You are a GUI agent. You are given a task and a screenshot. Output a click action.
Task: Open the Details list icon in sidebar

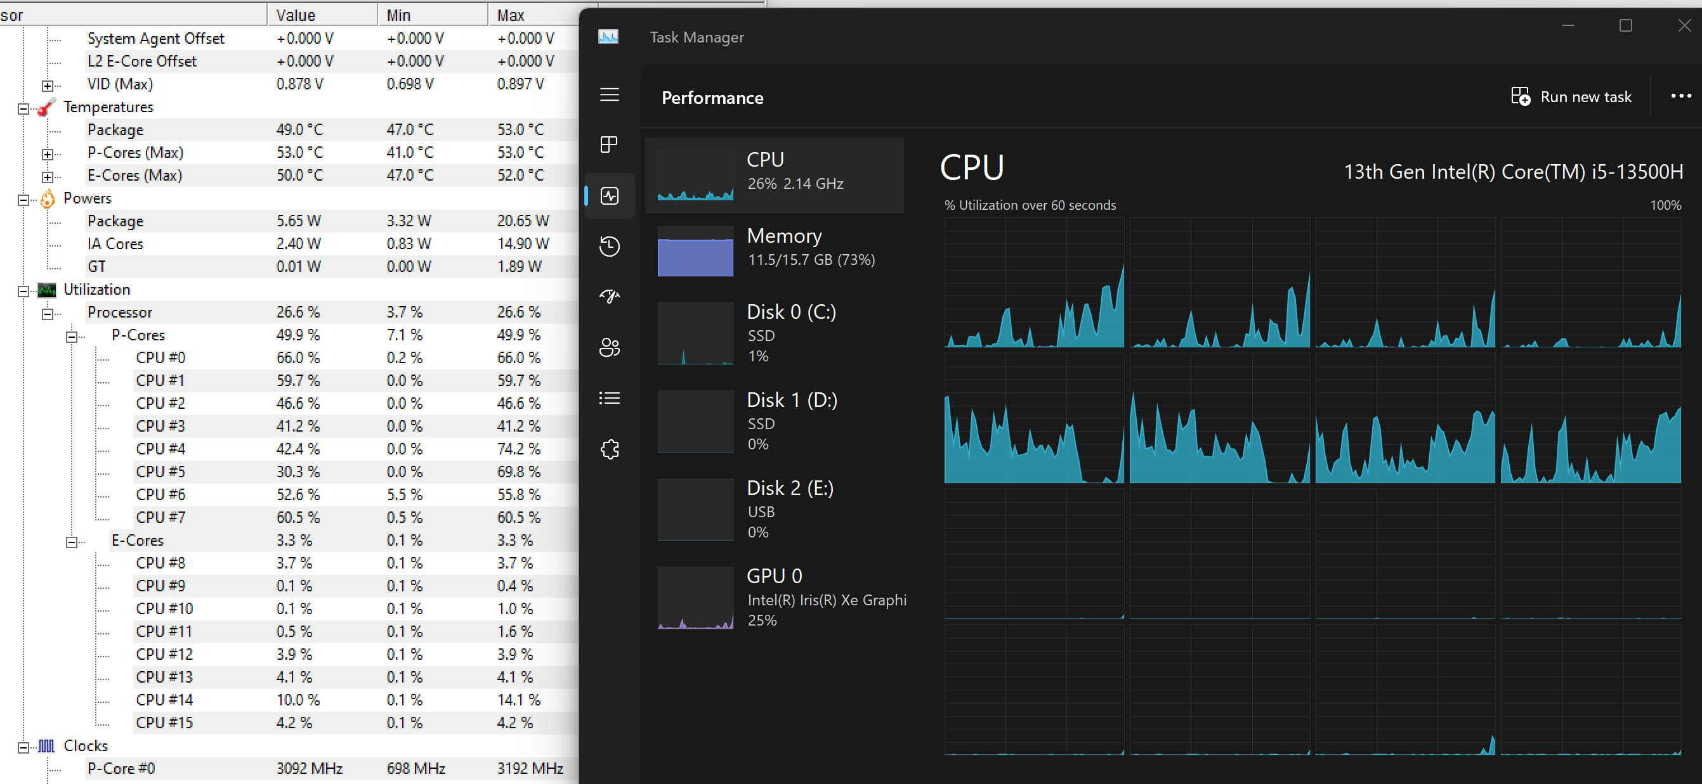(x=609, y=398)
